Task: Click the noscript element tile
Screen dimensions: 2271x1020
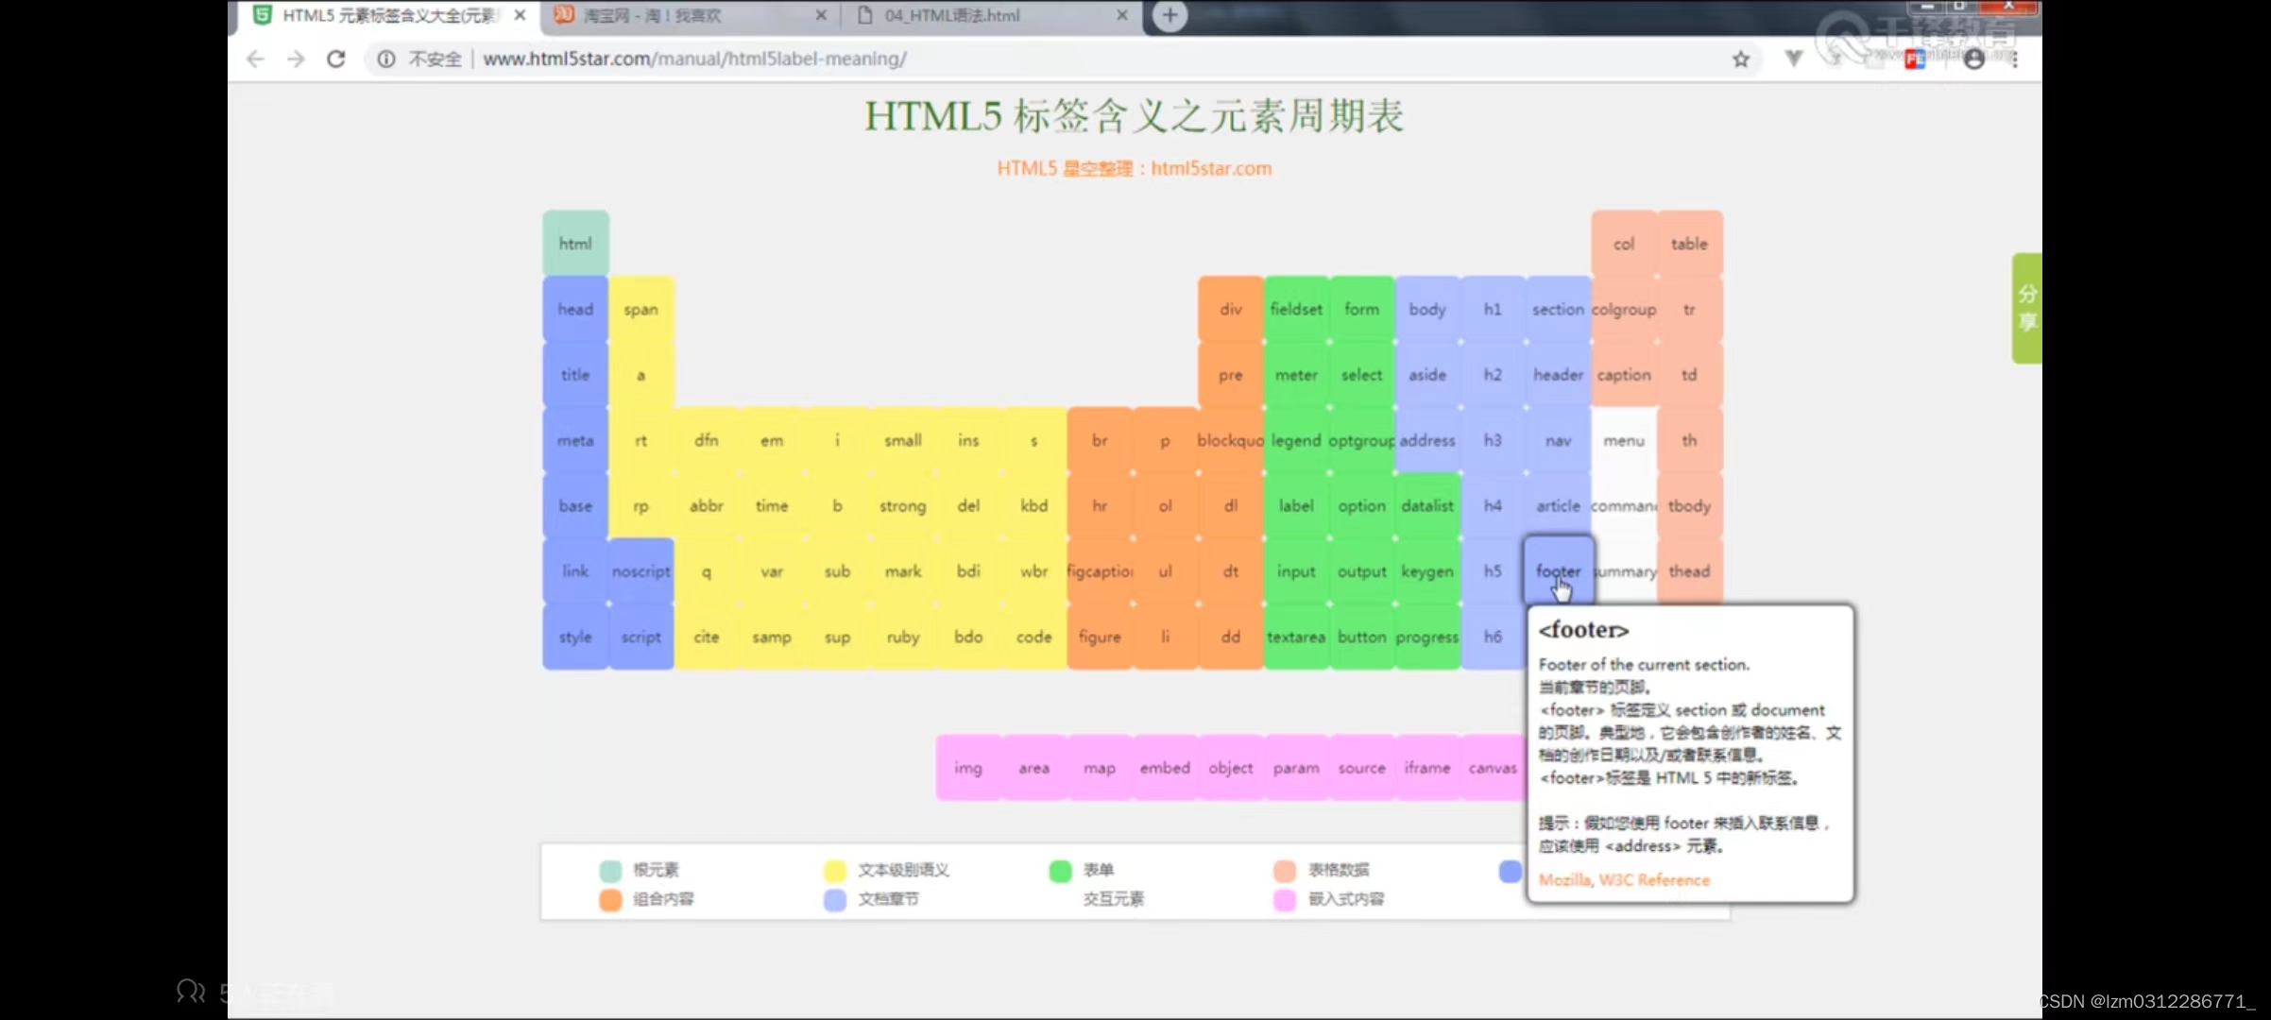Action: click(640, 571)
